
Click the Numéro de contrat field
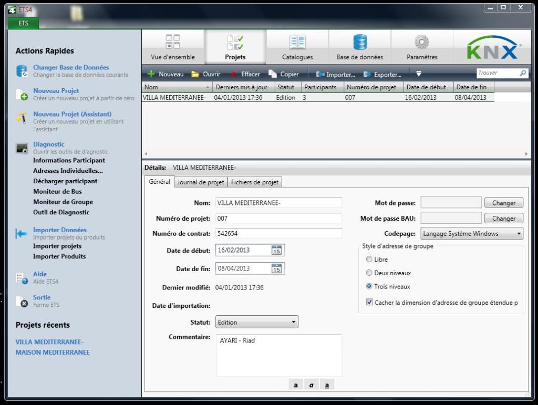278,234
